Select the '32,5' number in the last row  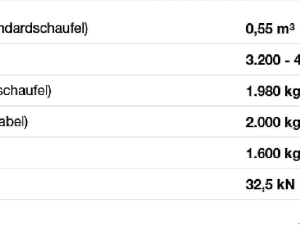pos(259,185)
